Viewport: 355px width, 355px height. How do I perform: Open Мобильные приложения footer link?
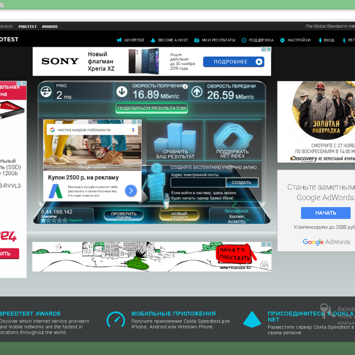[x=173, y=314]
